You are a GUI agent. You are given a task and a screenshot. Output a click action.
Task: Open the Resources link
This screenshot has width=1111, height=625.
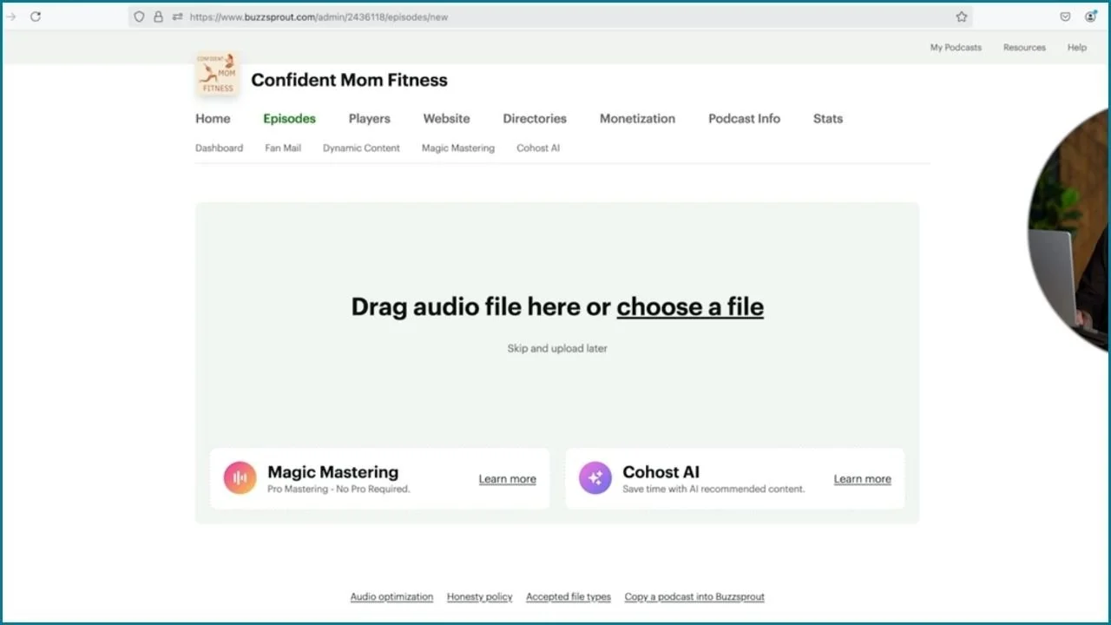1024,48
